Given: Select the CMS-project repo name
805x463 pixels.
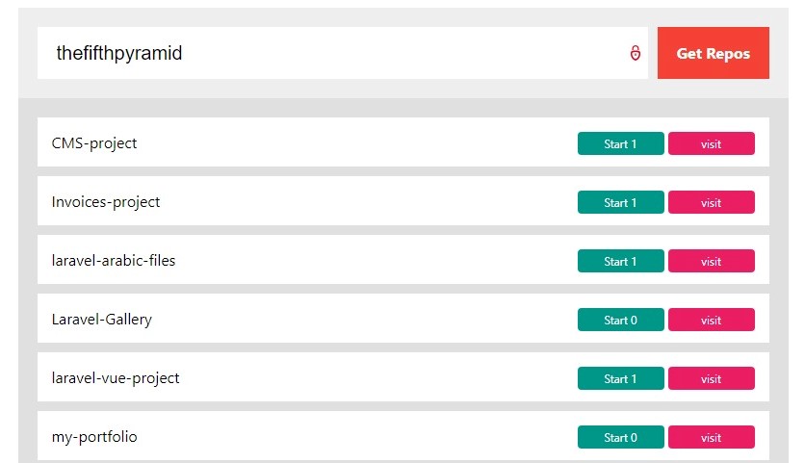Looking at the screenshot, I should [x=94, y=143].
